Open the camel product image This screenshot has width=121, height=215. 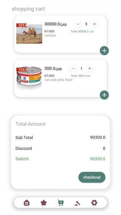click(x=29, y=34)
